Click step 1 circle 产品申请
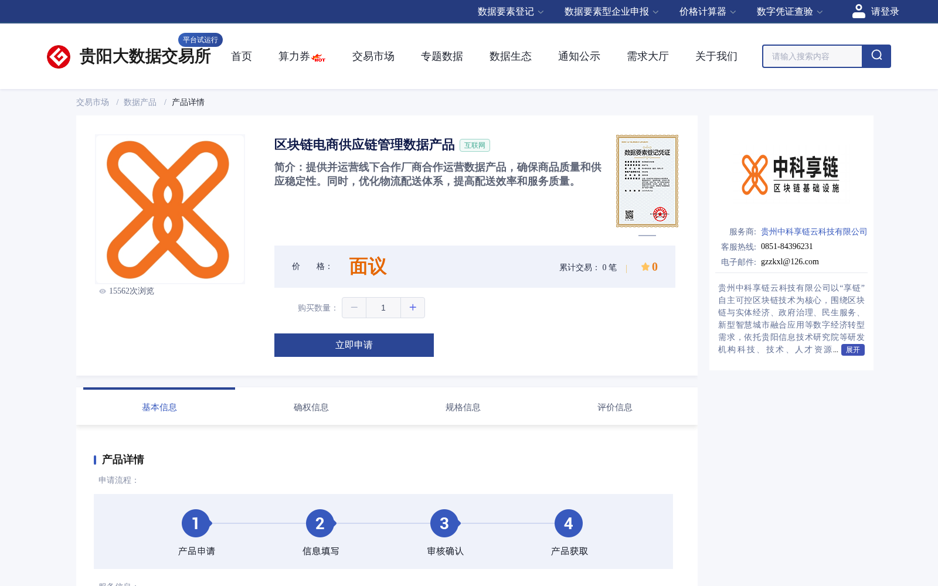 (x=196, y=523)
